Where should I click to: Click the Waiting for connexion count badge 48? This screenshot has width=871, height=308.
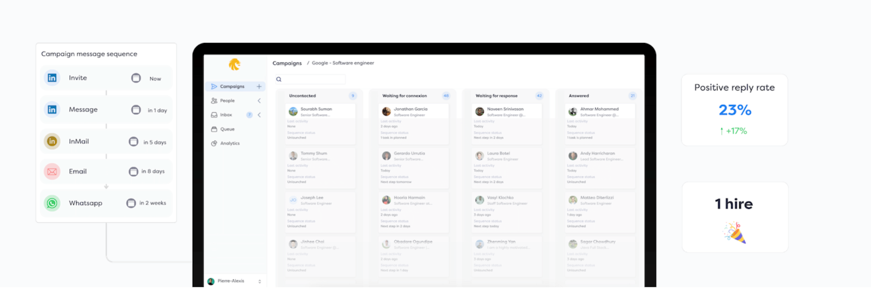[446, 96]
